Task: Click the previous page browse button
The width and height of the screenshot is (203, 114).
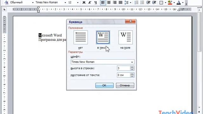Action: click(x=200, y=112)
